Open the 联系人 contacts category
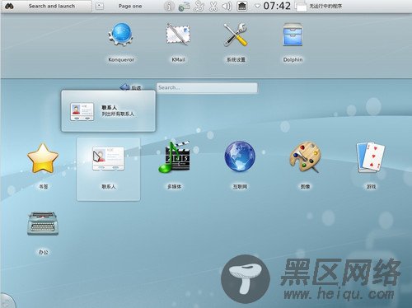This screenshot has width=412, height=308. (x=108, y=169)
